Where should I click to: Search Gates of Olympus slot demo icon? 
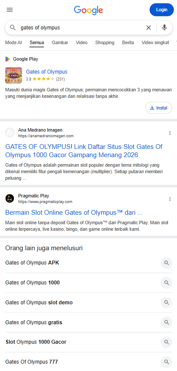tap(166, 303)
